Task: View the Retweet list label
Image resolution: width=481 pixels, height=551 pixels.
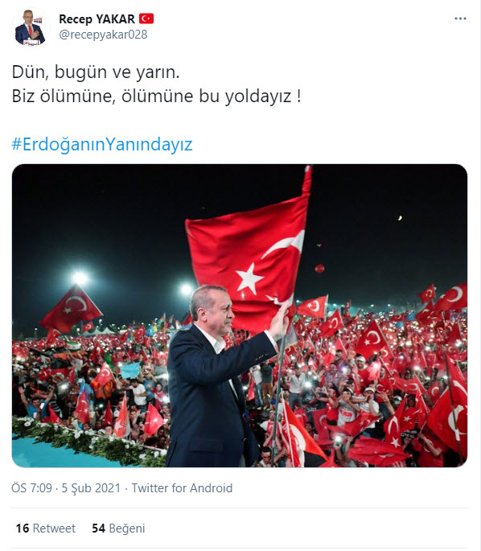Action: click(x=54, y=528)
